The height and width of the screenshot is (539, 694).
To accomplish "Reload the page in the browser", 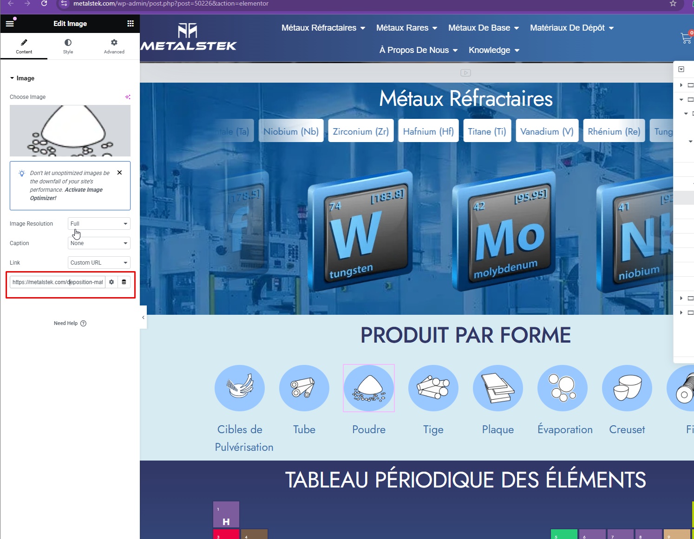I will [x=44, y=4].
